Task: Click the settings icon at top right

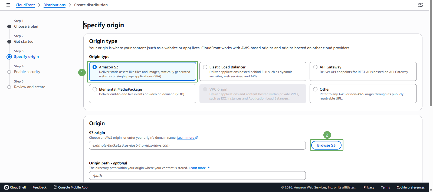Action: [x=421, y=5]
